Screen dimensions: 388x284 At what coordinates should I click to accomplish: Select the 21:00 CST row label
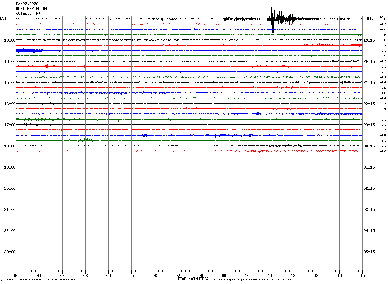[10, 209]
